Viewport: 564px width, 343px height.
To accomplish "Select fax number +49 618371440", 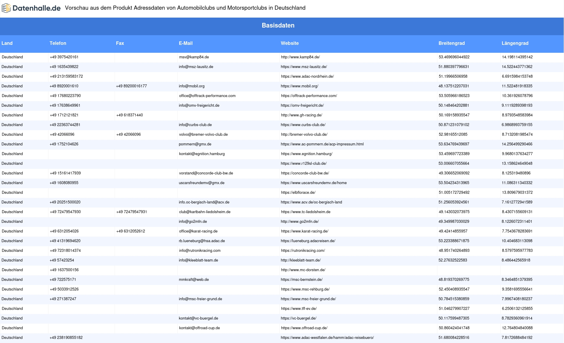I will pos(130,115).
